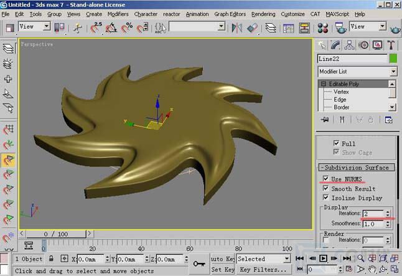This screenshot has width=402, height=276.
Task: Toggle the Spinner Snap tool
Action: tap(143, 28)
